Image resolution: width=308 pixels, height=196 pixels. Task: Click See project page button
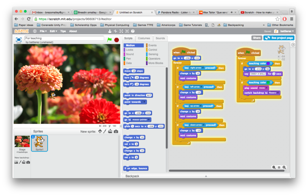pos(279,38)
